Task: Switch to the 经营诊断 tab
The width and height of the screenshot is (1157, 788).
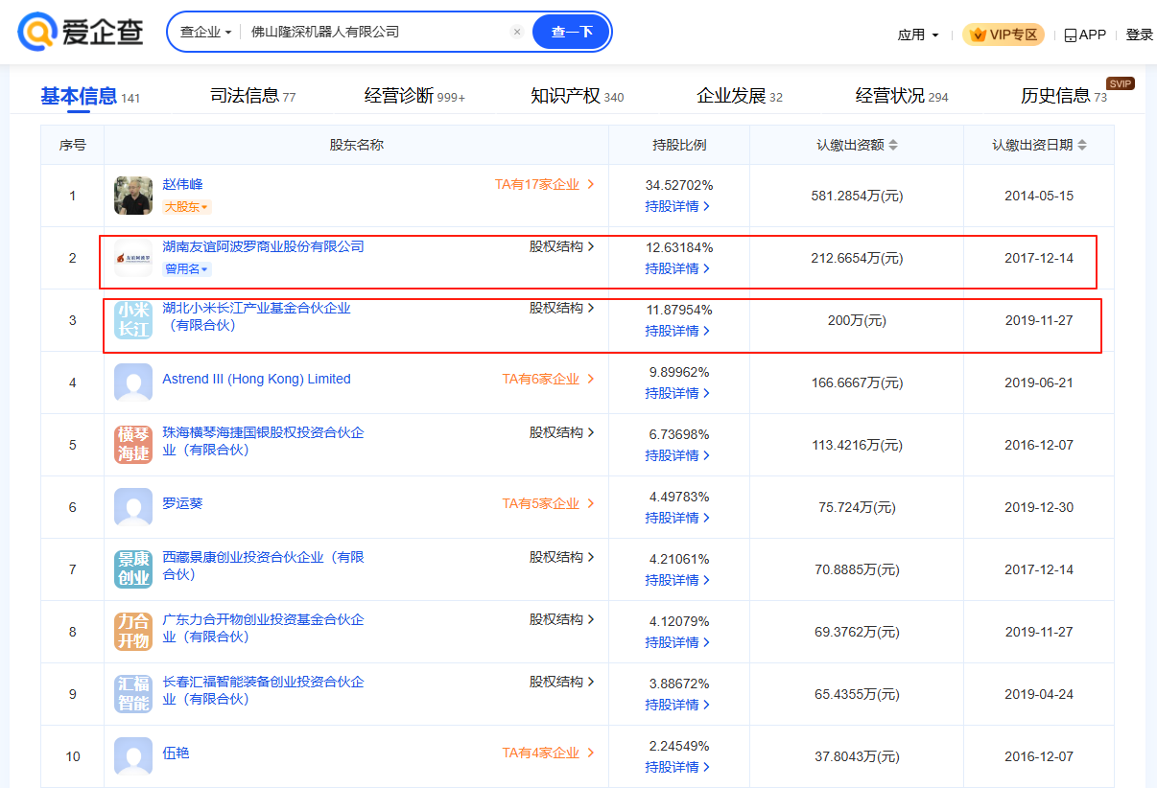Action: [414, 96]
